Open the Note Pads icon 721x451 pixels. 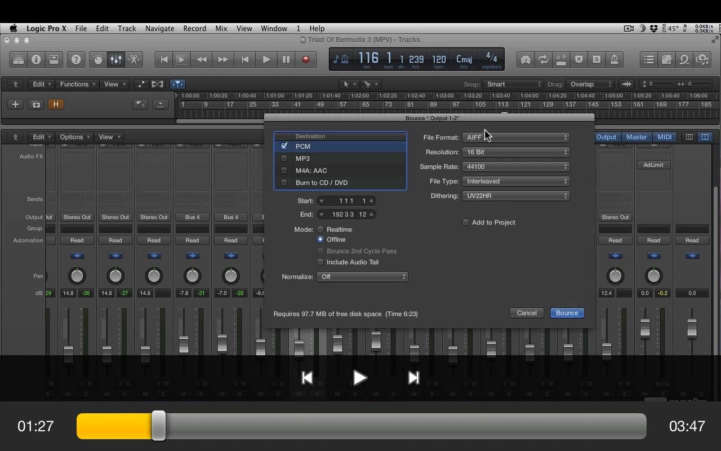(666, 59)
